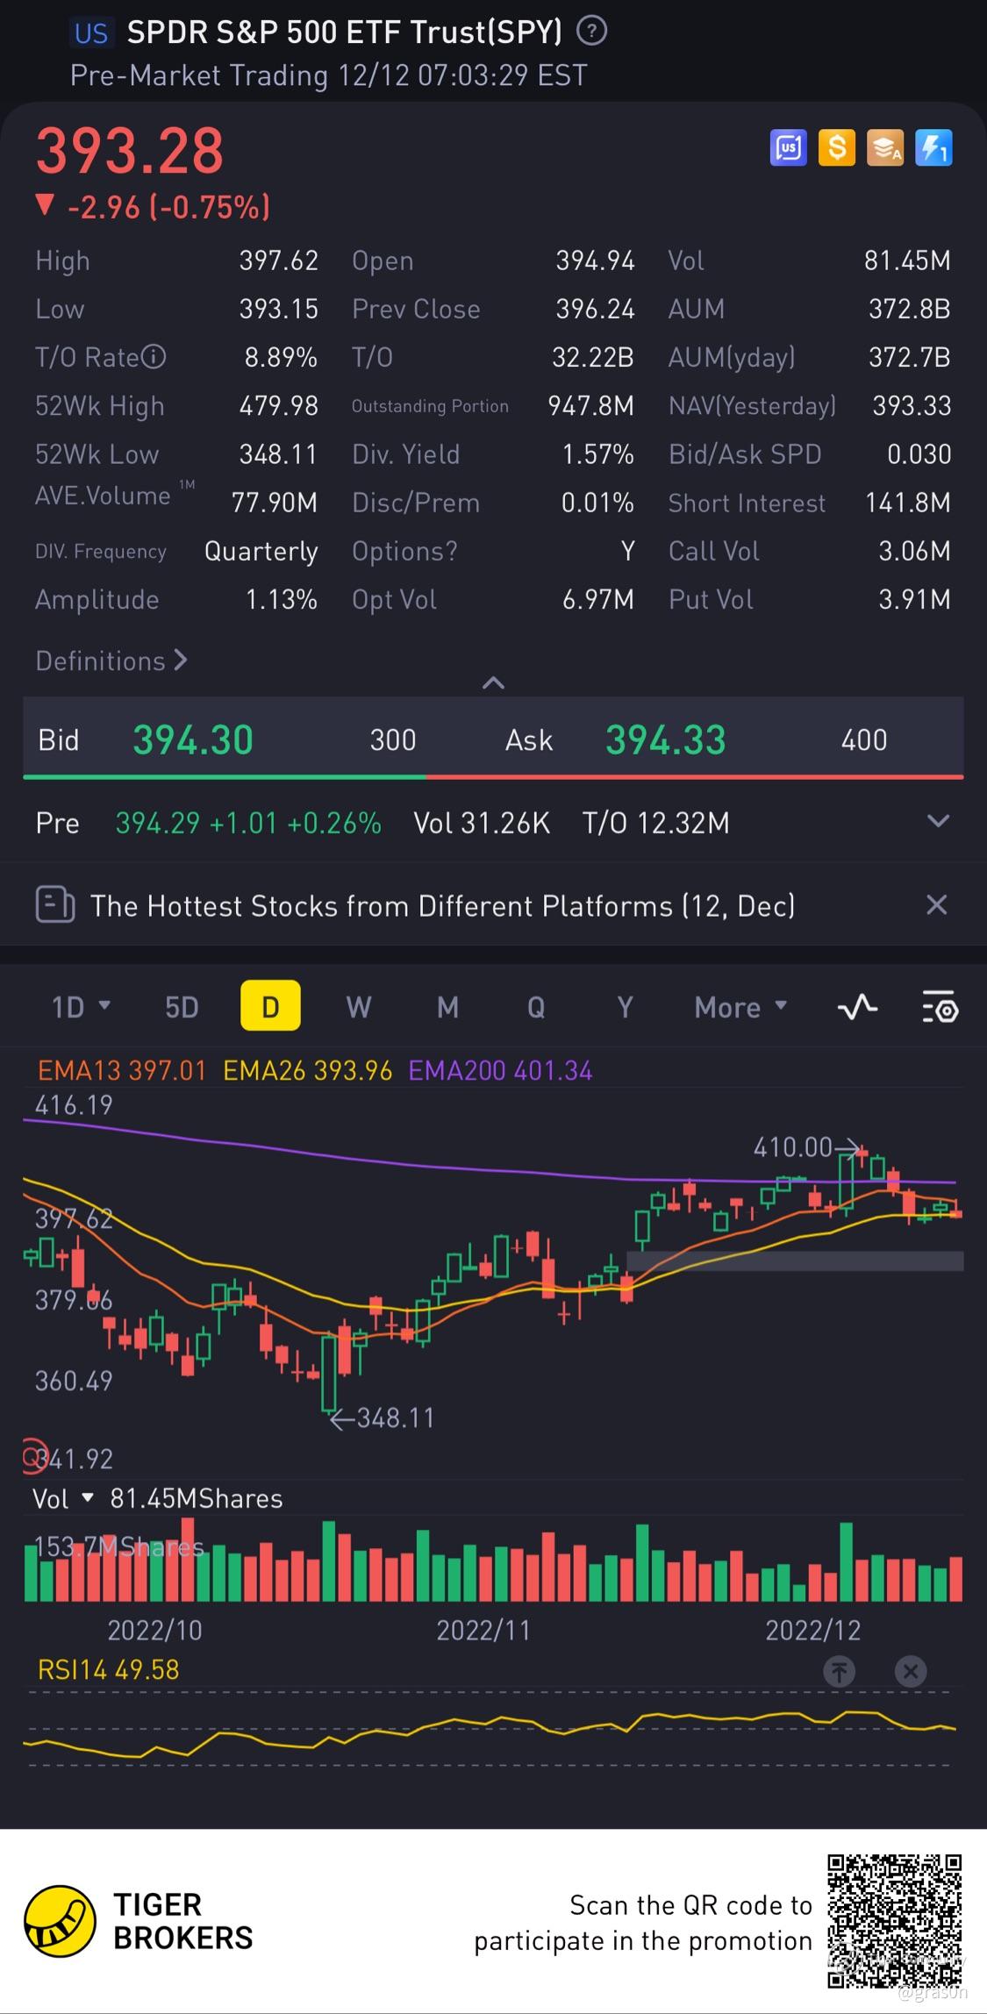Click the RSI panel move-to-top arrow icon

(840, 1671)
